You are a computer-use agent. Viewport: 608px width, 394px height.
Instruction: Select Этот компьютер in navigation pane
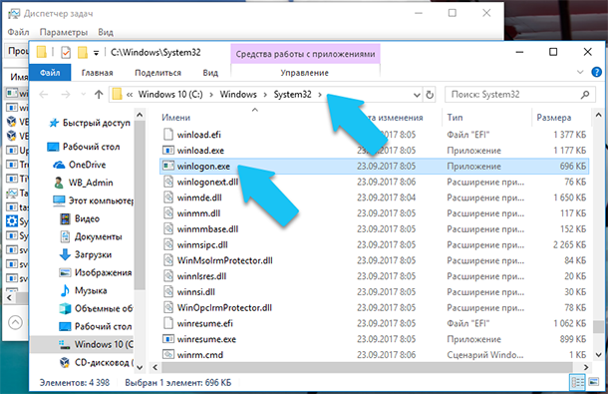click(93, 200)
